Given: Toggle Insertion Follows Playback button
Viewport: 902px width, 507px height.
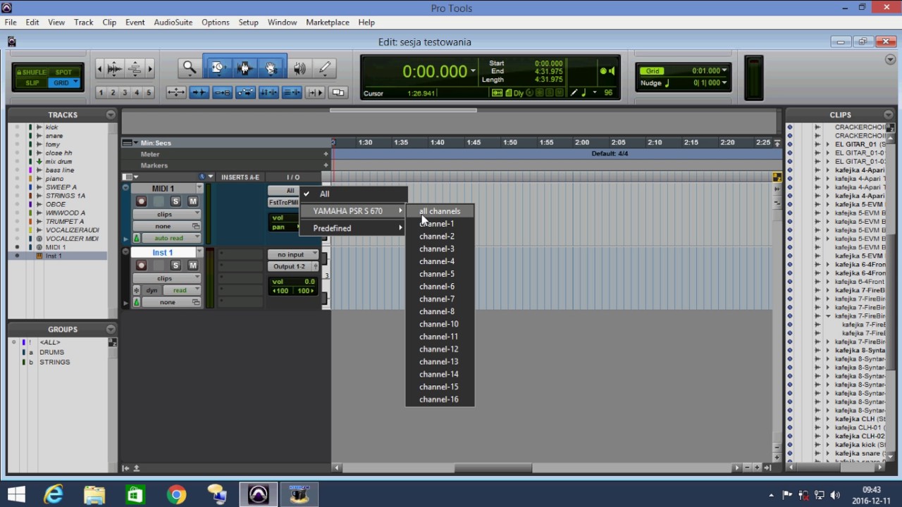Looking at the screenshot, I should click(x=315, y=92).
